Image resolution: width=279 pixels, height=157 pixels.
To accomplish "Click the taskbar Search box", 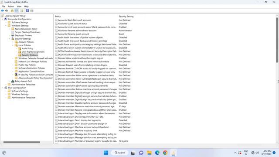I will click(x=119, y=153).
